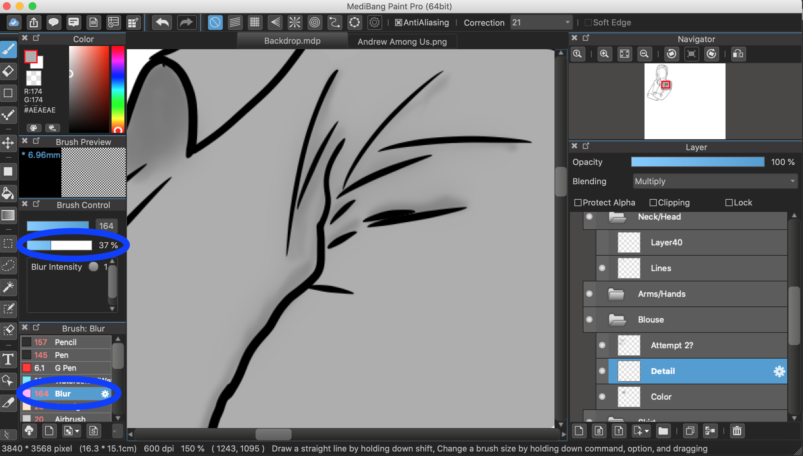Select the Eyedropper tool
Screen dimensions: 803x456
click(8, 403)
